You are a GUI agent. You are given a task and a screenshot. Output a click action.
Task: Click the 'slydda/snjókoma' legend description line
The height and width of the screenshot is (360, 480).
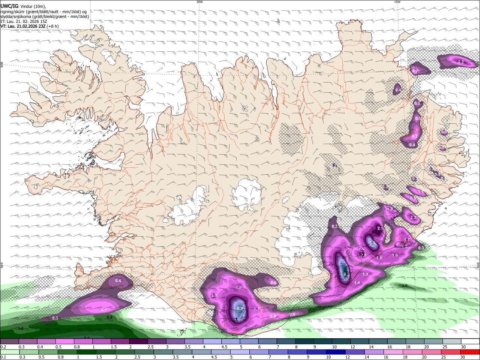pyautogui.click(x=45, y=16)
